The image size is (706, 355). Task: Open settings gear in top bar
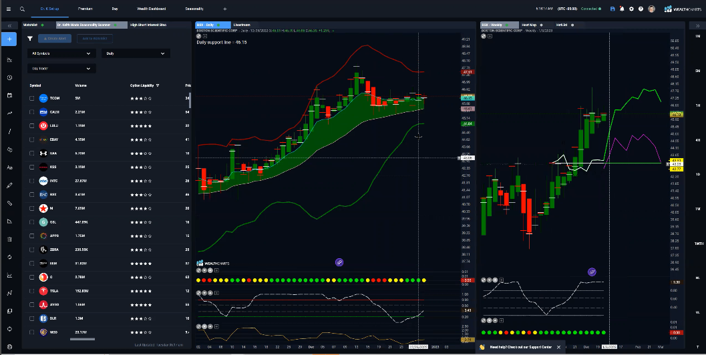pos(631,9)
